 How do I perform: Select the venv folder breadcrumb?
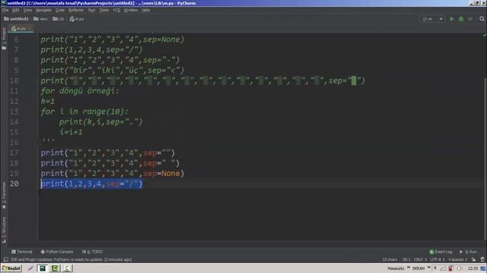coord(40,19)
